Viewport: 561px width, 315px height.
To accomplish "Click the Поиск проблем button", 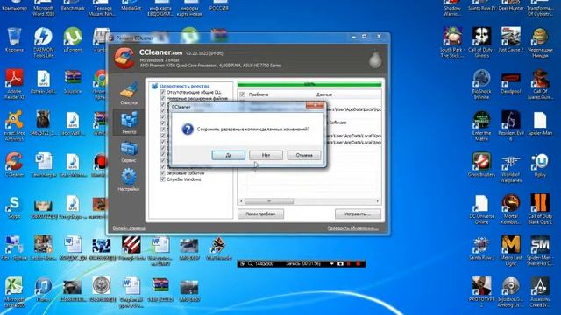I will [260, 213].
